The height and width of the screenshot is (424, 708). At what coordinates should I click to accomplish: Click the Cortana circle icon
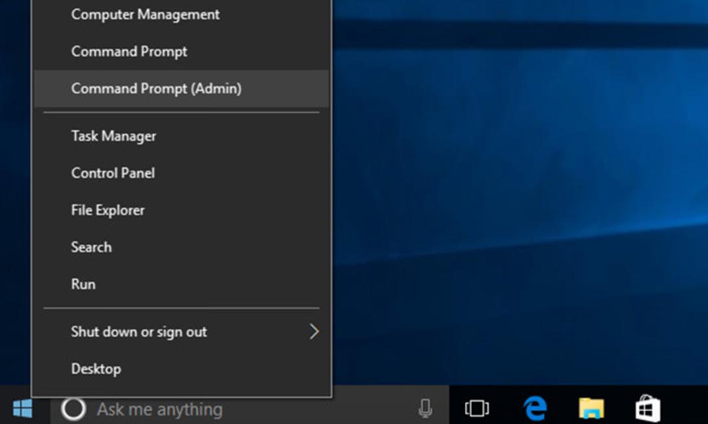[73, 409]
